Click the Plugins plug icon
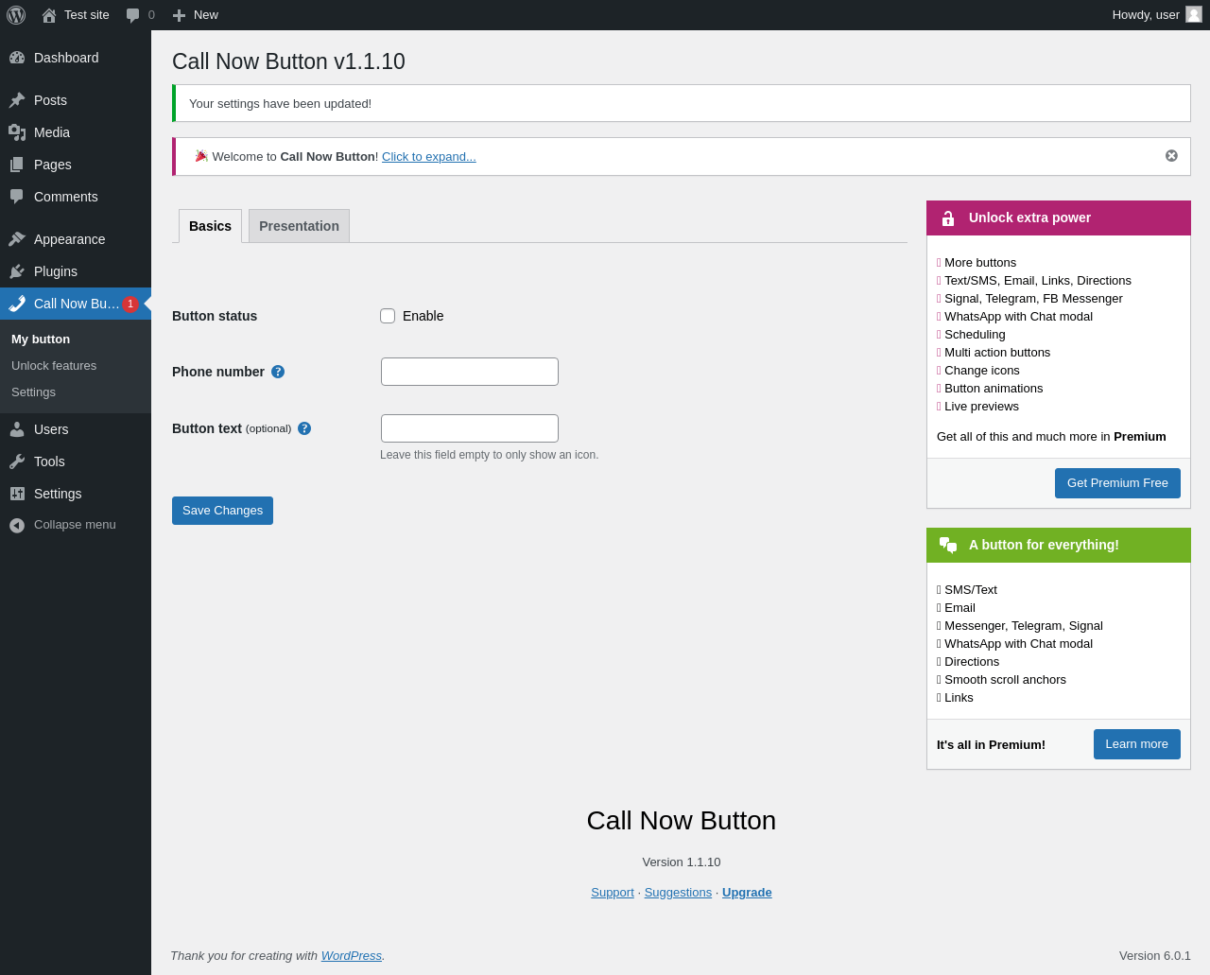Viewport: 1210px width, 975px height. (17, 271)
